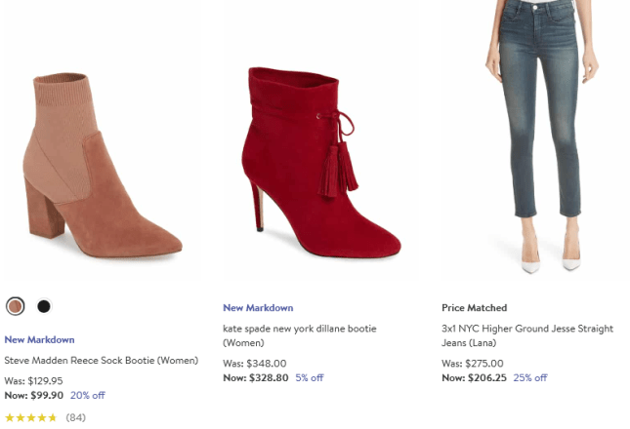Click the 25% off discount text
Screen dimensions: 630x429
pyautogui.click(x=530, y=378)
